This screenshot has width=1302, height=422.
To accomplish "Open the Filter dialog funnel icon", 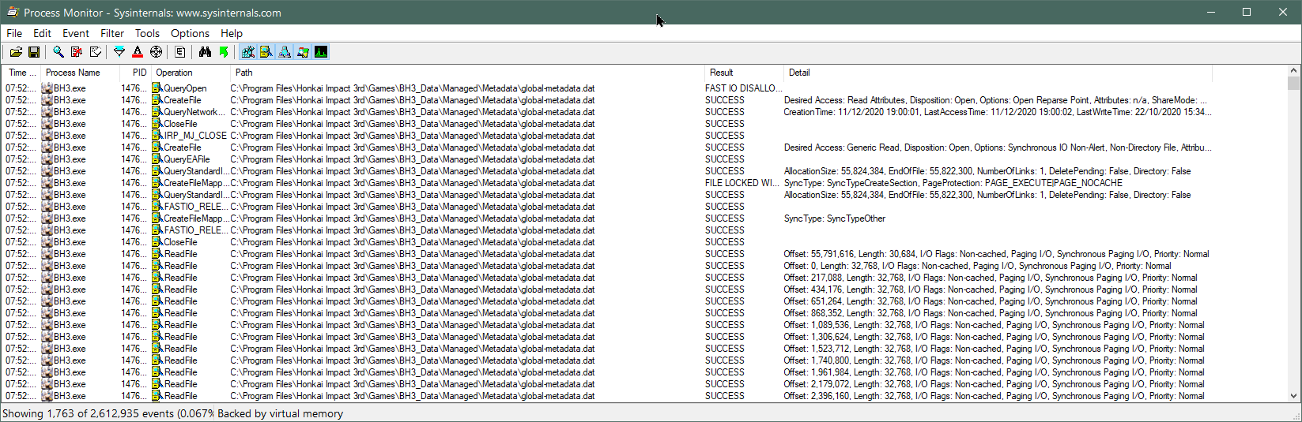I will 119,52.
